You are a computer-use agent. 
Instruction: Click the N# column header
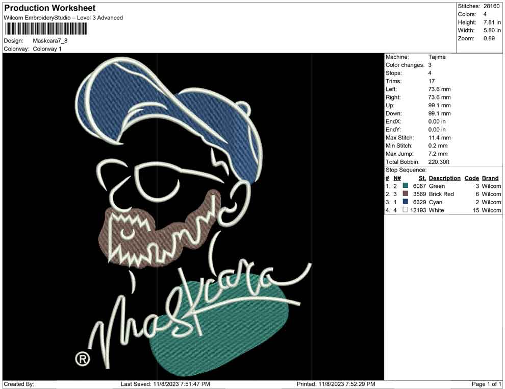tap(397, 178)
